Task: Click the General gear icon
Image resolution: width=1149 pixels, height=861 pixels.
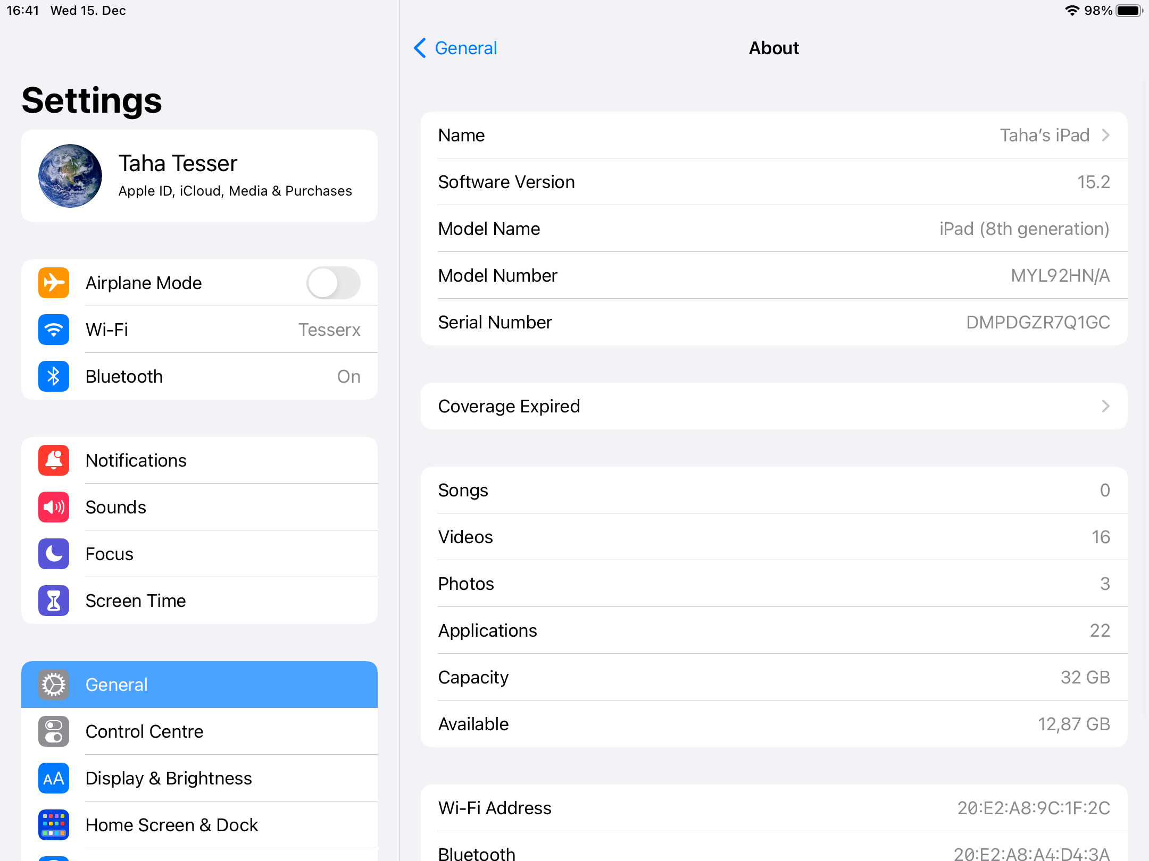Action: (x=53, y=685)
